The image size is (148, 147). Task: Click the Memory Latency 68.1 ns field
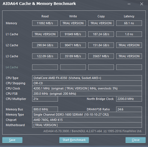pos(129,23)
